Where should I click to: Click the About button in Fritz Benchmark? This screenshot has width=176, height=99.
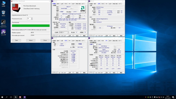click(x=31, y=40)
